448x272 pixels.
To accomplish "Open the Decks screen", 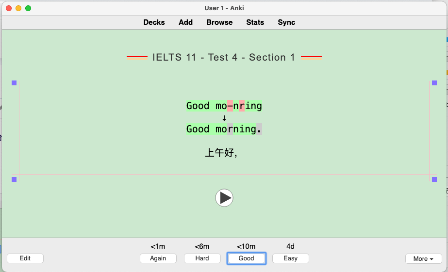I will tap(154, 22).
